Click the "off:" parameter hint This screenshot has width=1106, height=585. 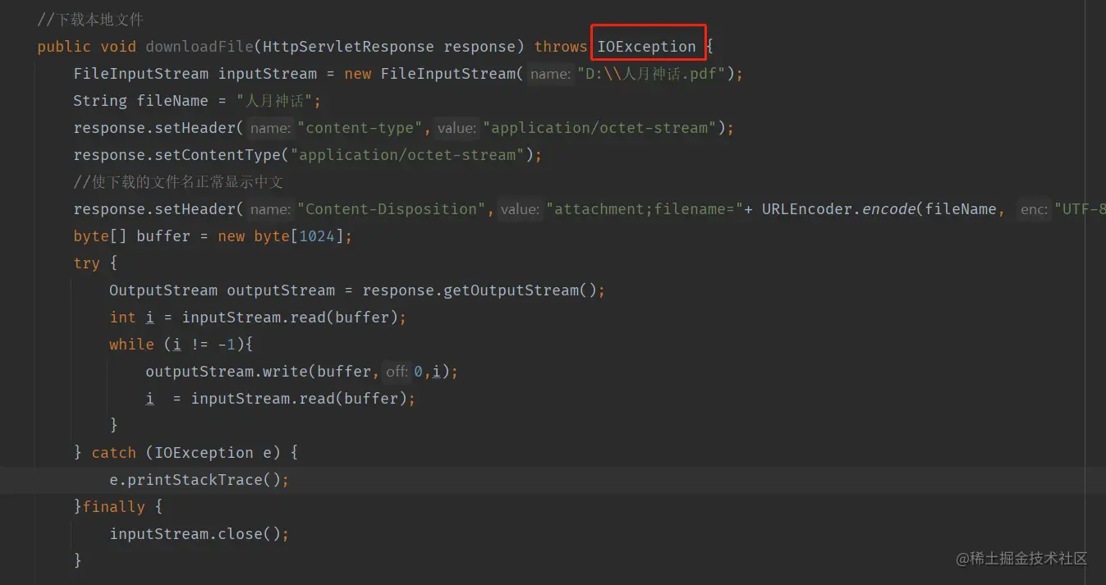click(x=397, y=372)
